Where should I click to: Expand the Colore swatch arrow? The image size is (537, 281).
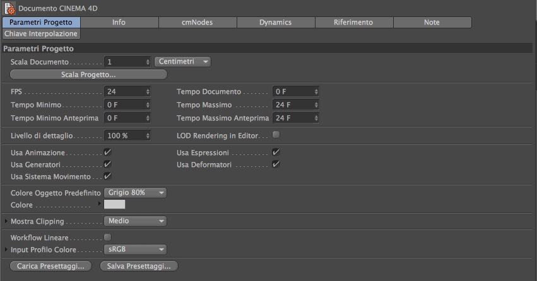[98, 205]
